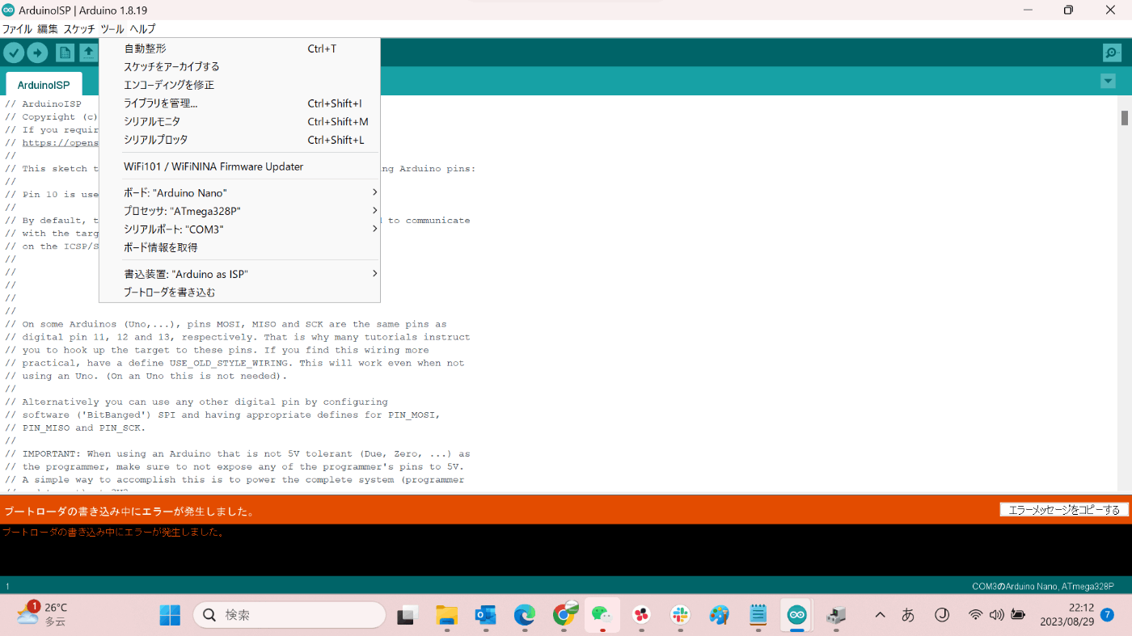Click the orange error status bar message

[x=130, y=512]
